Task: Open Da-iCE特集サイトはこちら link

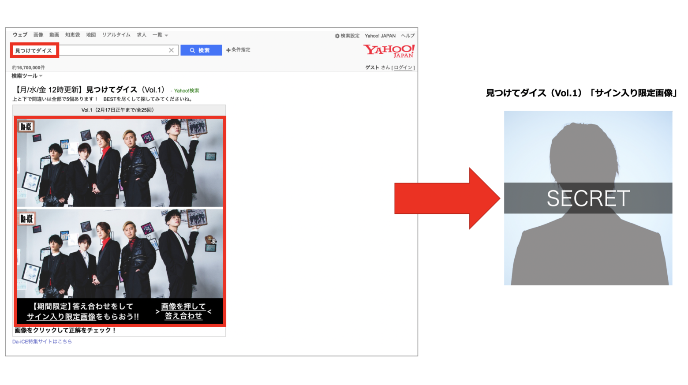Action: [42, 341]
